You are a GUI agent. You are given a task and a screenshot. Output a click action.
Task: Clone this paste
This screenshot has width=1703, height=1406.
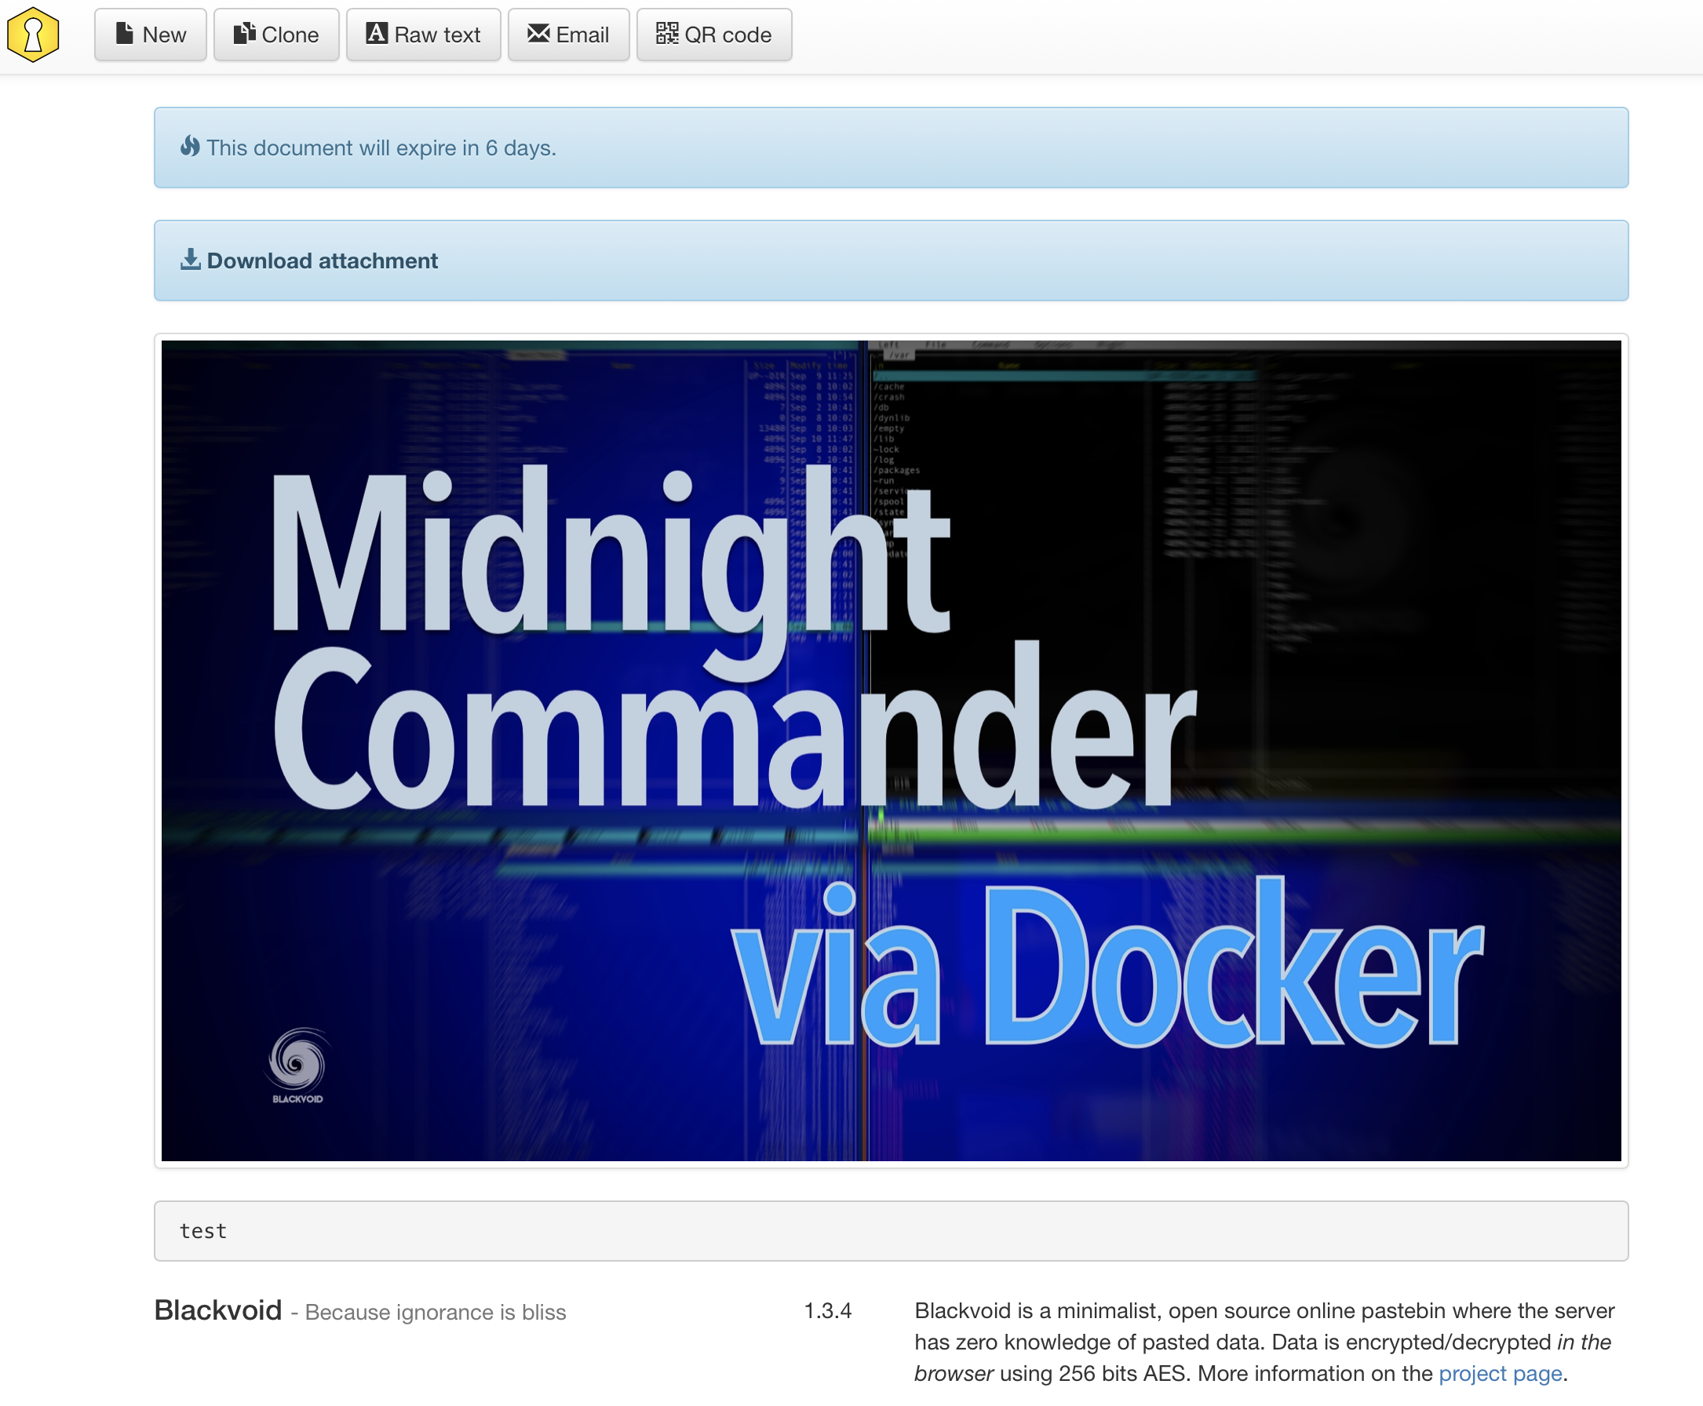pyautogui.click(x=276, y=35)
